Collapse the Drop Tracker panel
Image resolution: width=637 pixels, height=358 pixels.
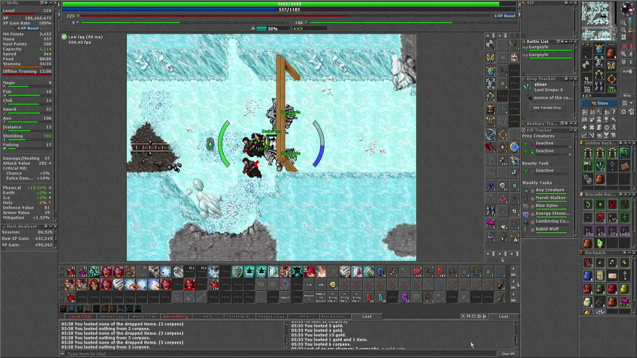coord(571,79)
